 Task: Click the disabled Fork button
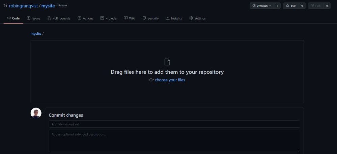(x=316, y=6)
